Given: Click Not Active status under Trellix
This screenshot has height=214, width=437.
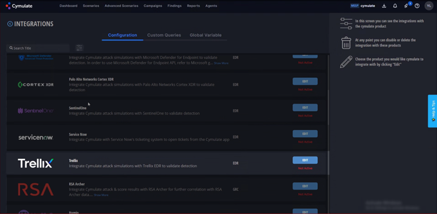Looking at the screenshot, I should point(305,168).
